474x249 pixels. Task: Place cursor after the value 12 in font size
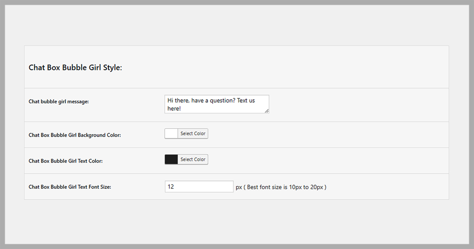pyautogui.click(x=174, y=187)
